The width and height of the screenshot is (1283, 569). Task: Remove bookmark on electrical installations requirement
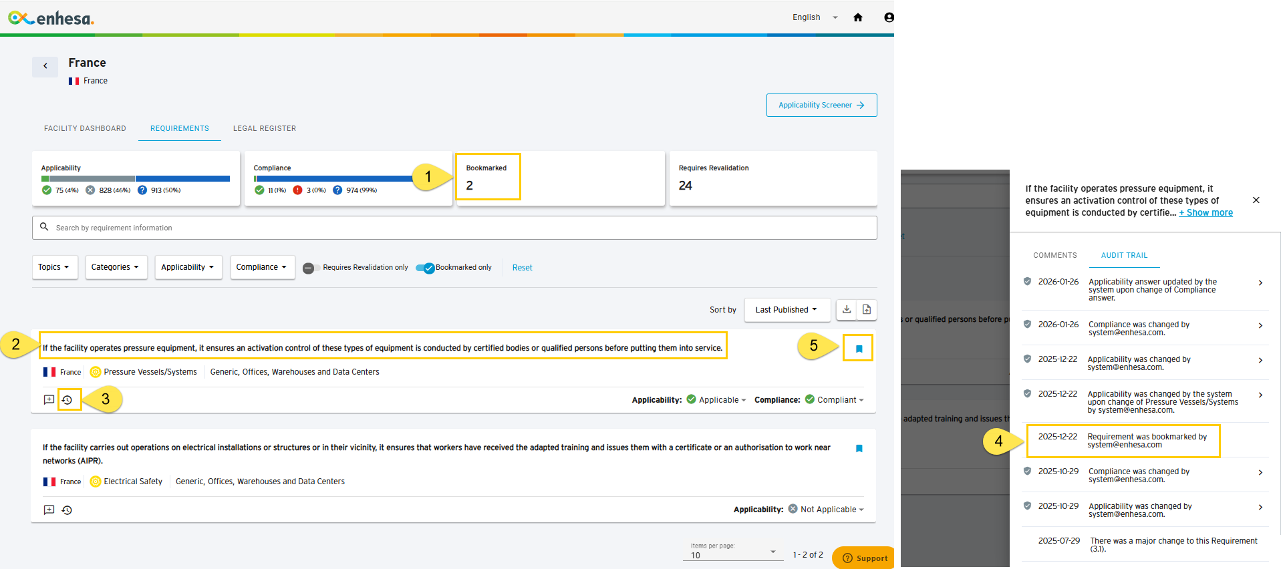pyautogui.click(x=859, y=448)
